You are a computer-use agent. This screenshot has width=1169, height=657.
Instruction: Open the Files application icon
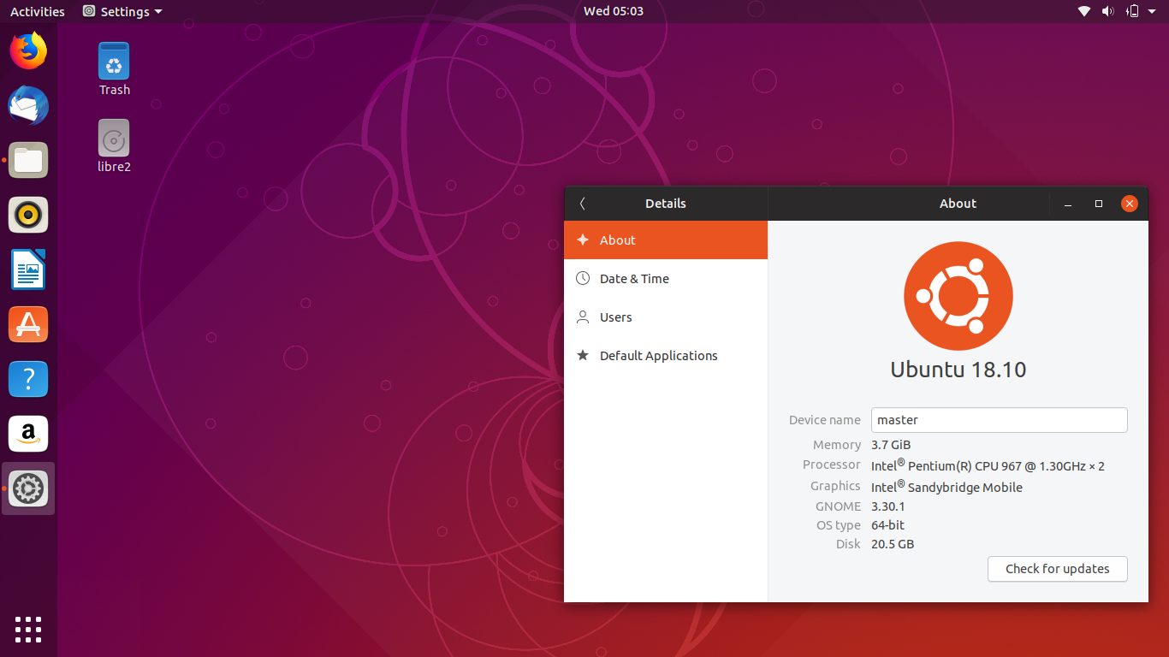click(x=28, y=160)
